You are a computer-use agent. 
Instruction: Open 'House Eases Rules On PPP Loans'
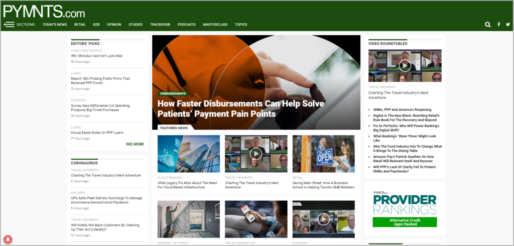coord(97,133)
